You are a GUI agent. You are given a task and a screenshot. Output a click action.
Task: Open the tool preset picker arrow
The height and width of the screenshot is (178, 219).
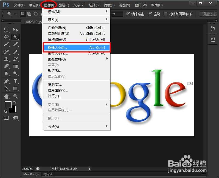pyautogui.click(x=15, y=14)
